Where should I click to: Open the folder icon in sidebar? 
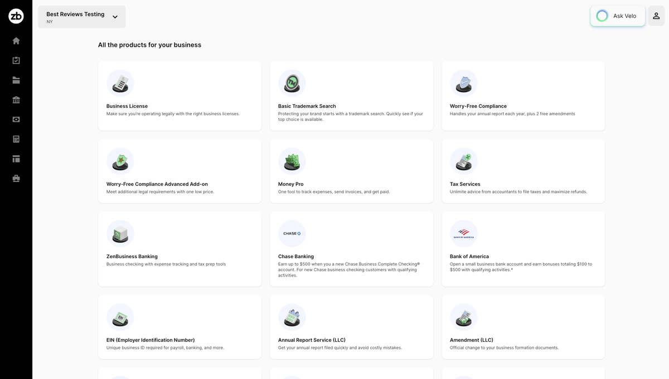16,80
